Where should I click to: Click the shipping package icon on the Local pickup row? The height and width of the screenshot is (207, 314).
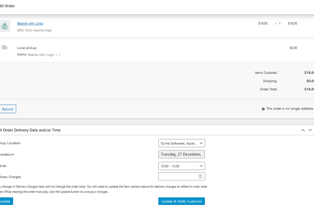5,47
